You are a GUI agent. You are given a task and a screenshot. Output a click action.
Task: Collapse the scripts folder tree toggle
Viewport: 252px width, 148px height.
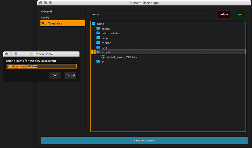pyautogui.click(x=93, y=52)
